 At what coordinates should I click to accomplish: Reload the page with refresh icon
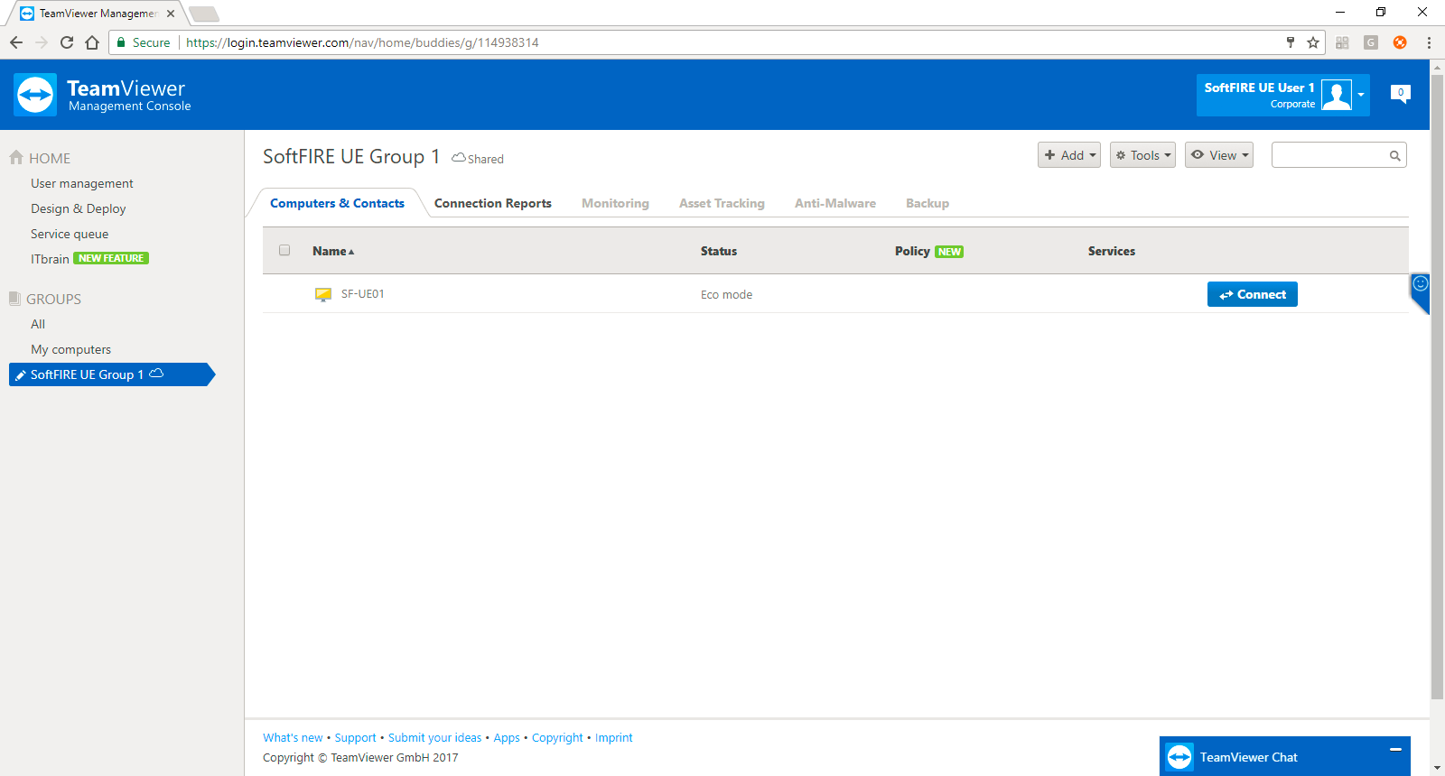(67, 42)
